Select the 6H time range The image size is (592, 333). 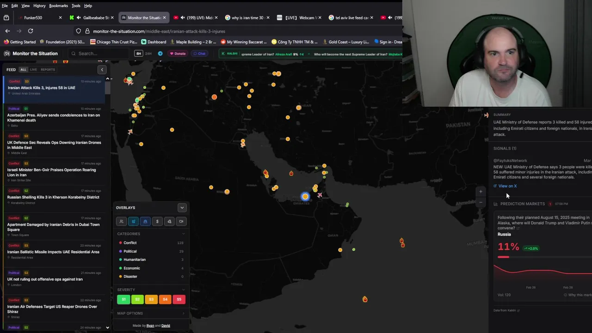pyautogui.click(x=138, y=54)
